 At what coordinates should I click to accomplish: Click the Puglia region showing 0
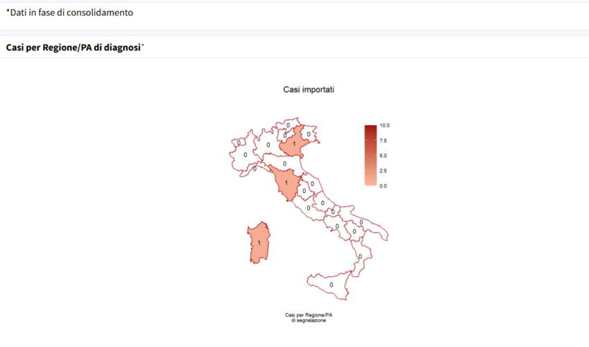(361, 223)
